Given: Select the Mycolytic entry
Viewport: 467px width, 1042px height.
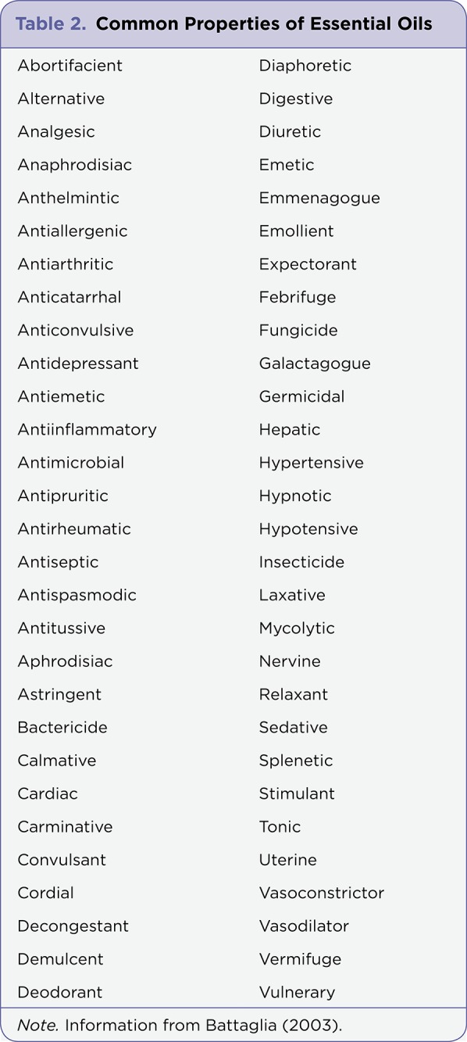Looking at the screenshot, I should 297,628.
